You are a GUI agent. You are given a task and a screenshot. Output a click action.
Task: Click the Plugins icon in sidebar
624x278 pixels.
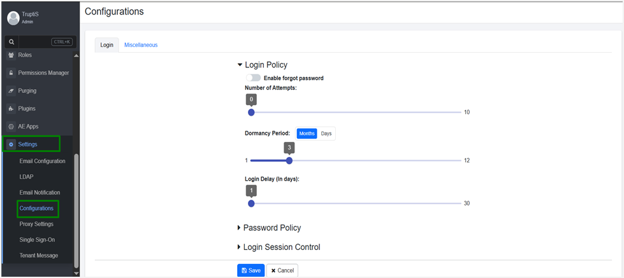pyautogui.click(x=11, y=109)
